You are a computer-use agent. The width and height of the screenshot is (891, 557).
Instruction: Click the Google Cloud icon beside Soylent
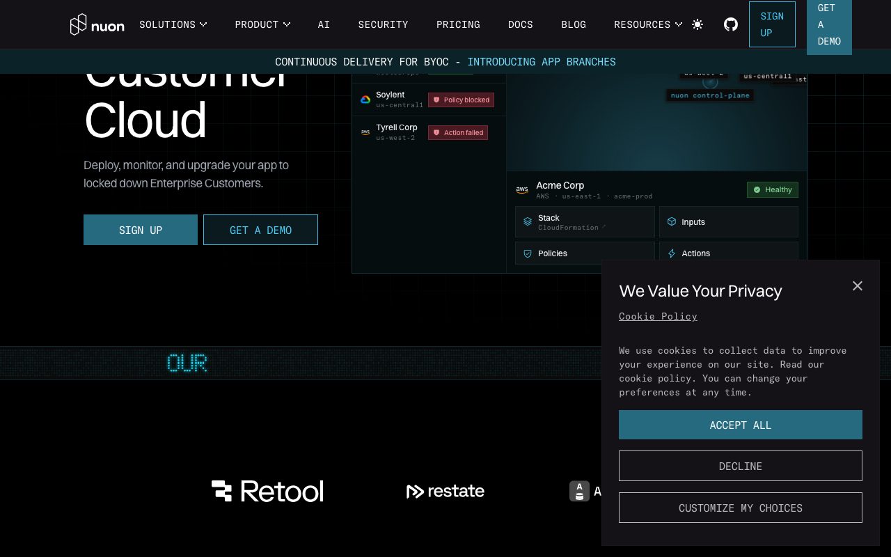click(x=365, y=100)
